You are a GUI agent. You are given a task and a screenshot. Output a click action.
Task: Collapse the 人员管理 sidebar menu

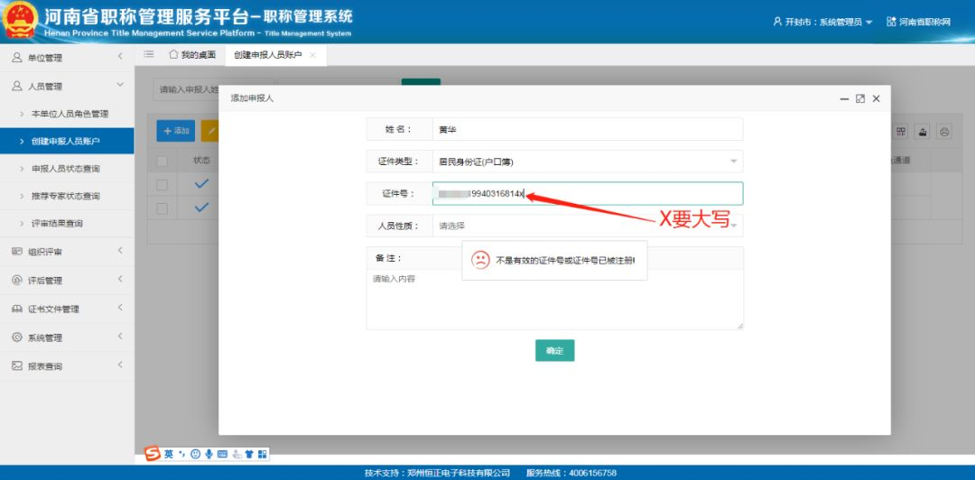point(120,85)
